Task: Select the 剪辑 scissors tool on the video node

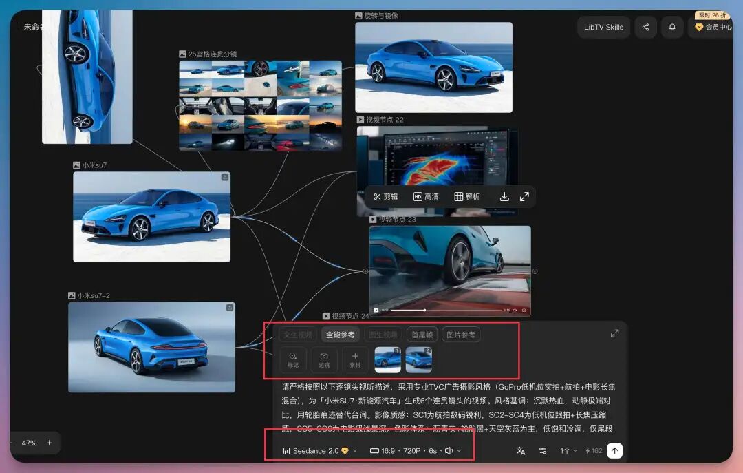Action: tap(384, 196)
